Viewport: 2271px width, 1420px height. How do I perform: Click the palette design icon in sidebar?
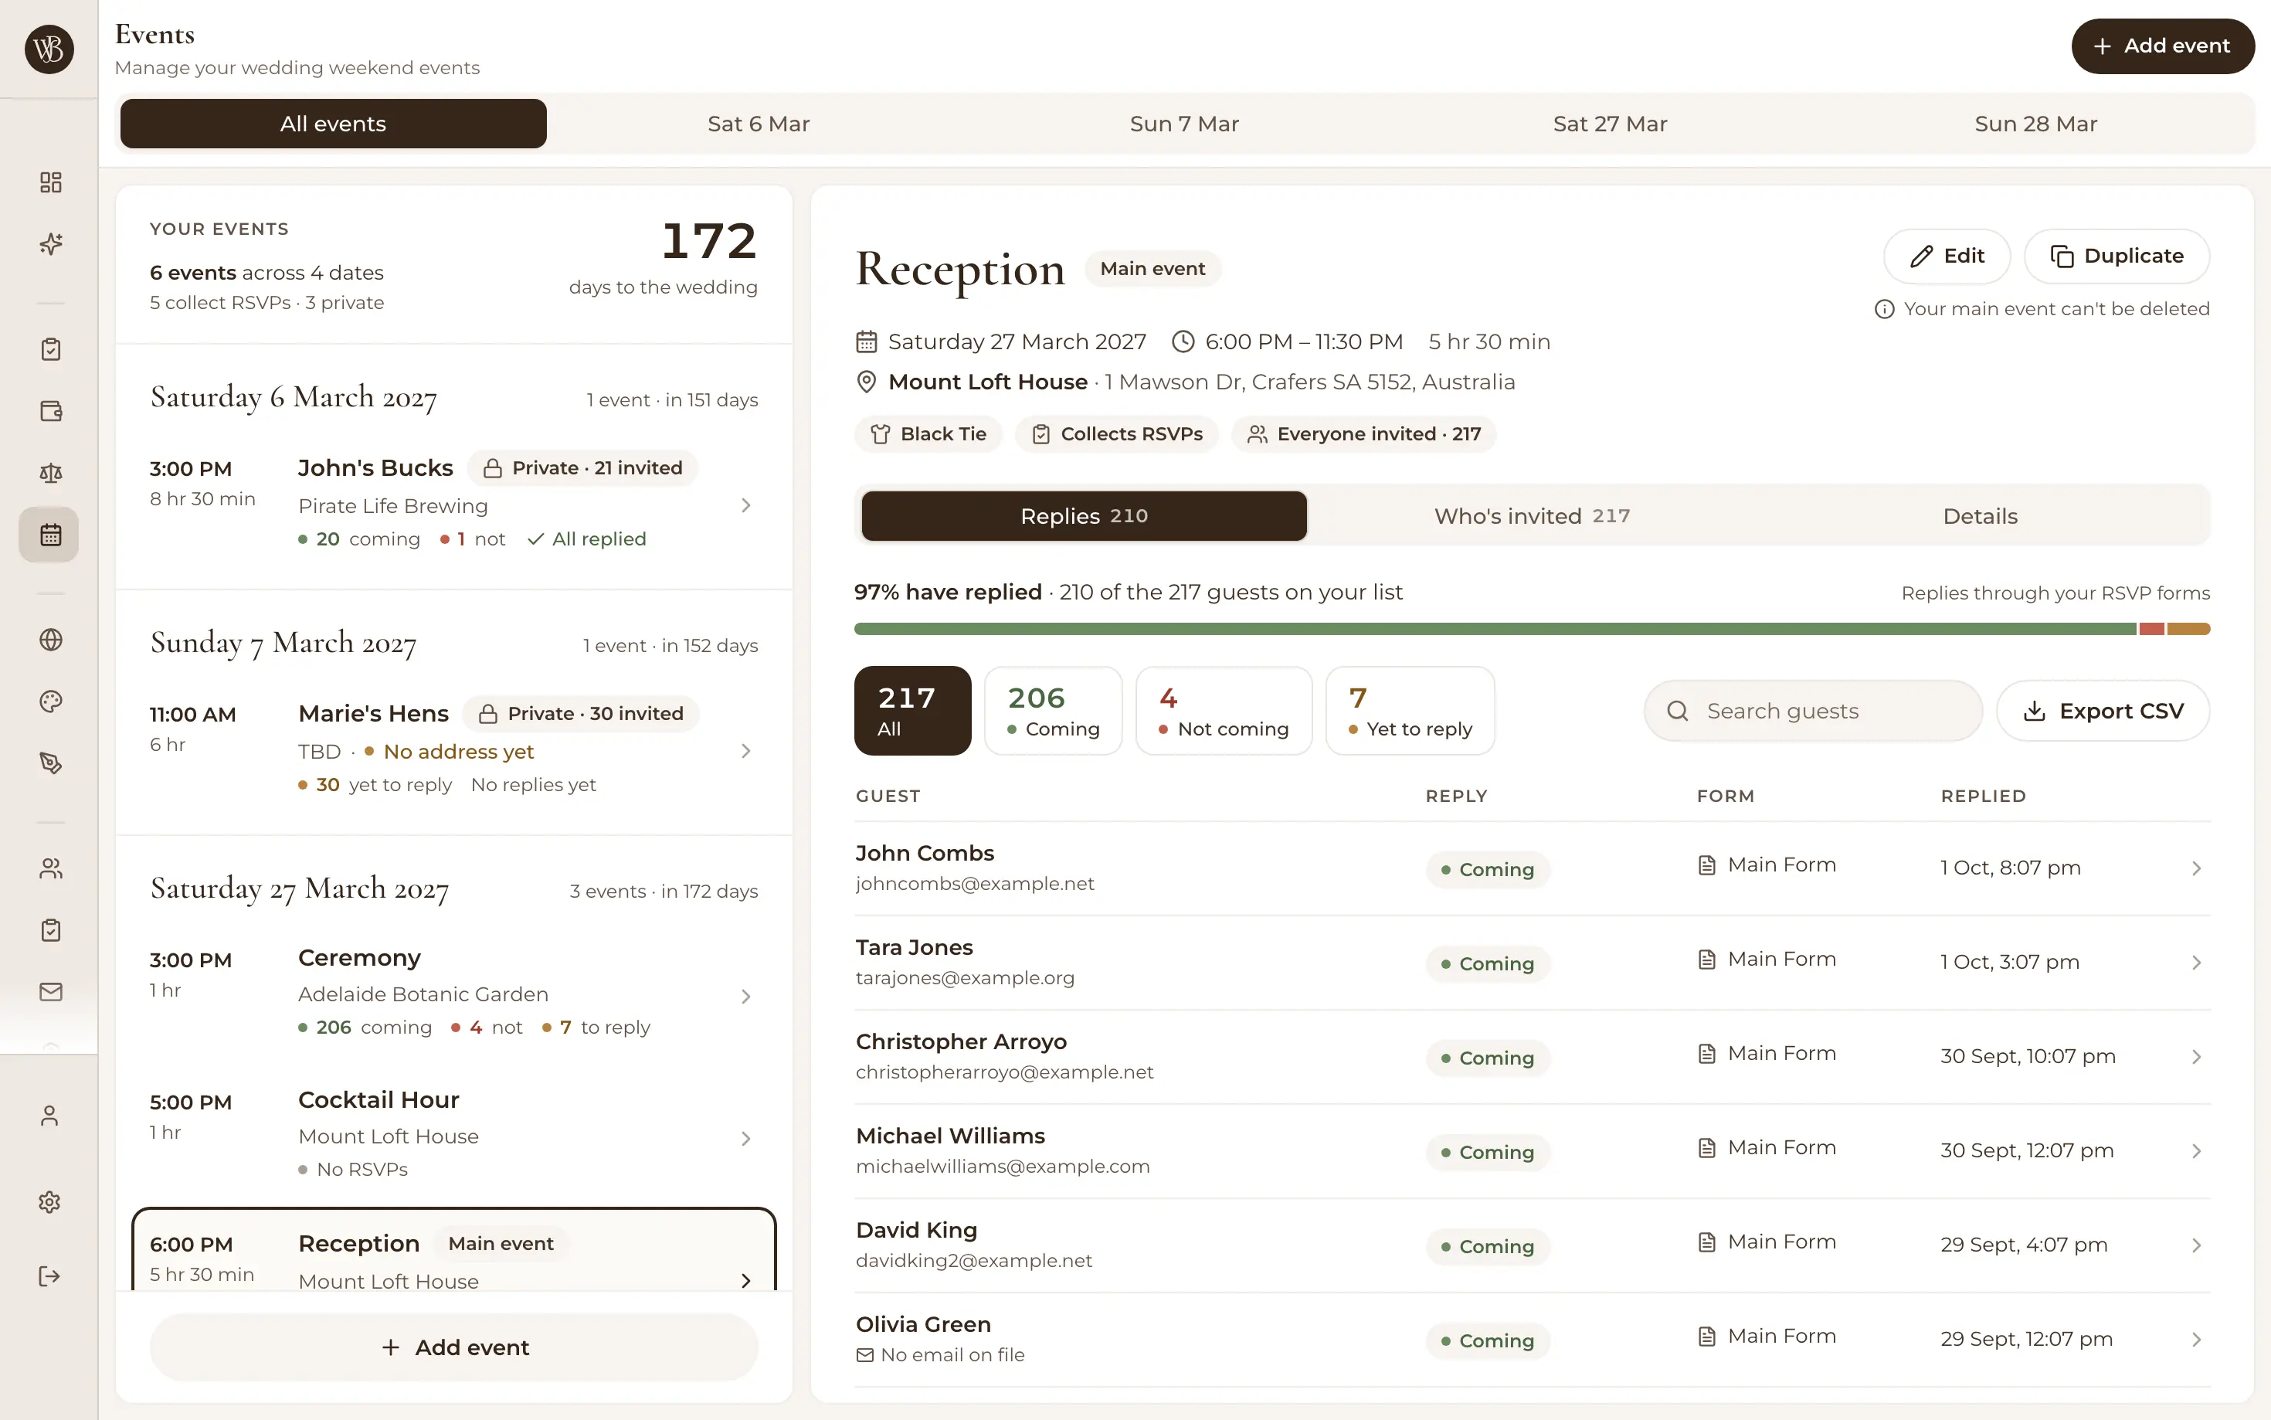[x=51, y=702]
